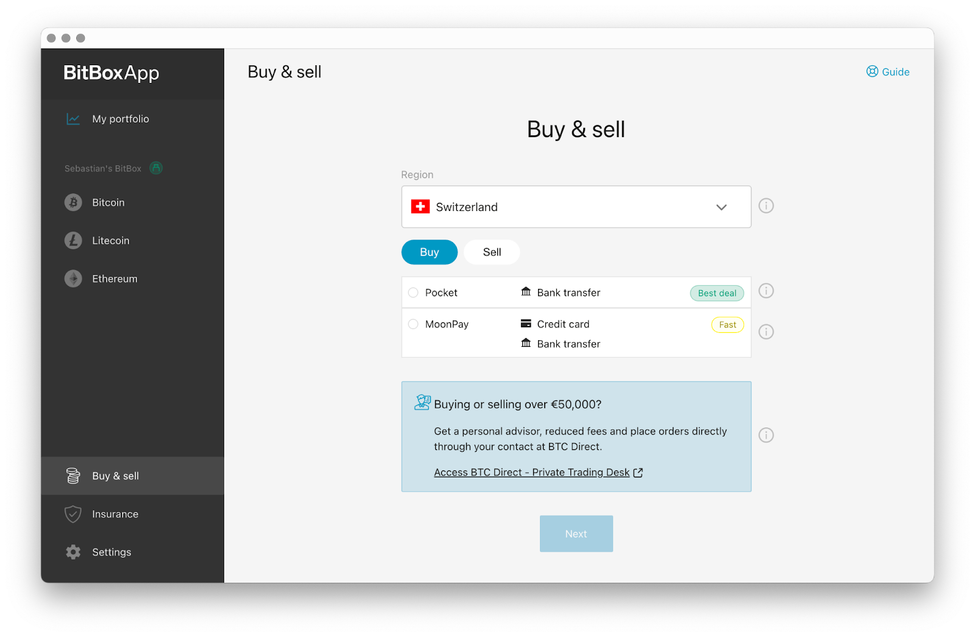Click the Best deal badge
Screen dimensions: 975x637
717,293
